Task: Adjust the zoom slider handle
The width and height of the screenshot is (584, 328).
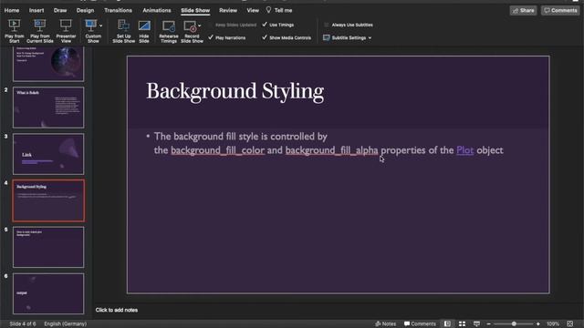Action: click(x=514, y=324)
